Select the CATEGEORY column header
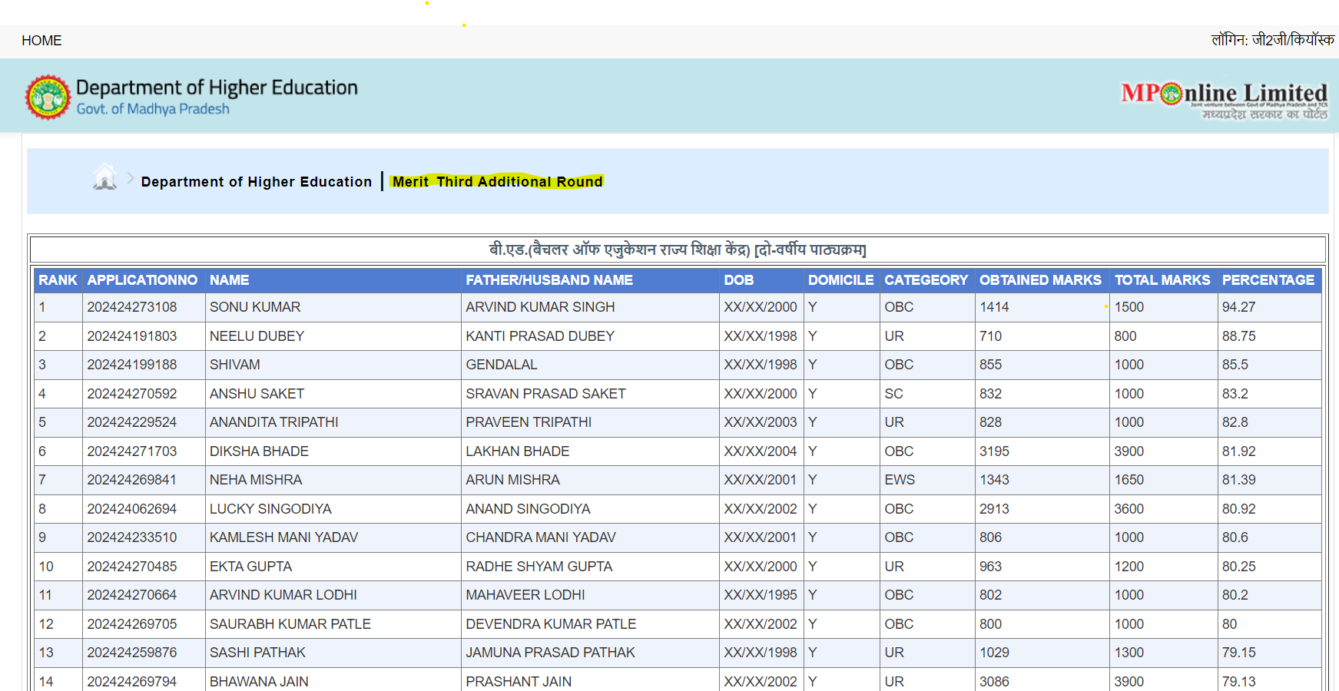Screen dimensions: 1339x691 [x=926, y=280]
